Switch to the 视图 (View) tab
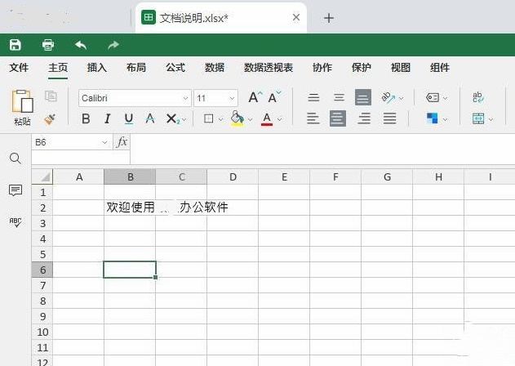 (x=401, y=68)
